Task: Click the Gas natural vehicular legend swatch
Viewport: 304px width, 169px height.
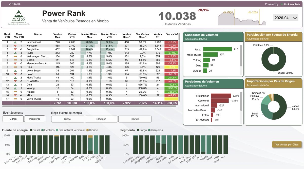Action: coord(57,130)
